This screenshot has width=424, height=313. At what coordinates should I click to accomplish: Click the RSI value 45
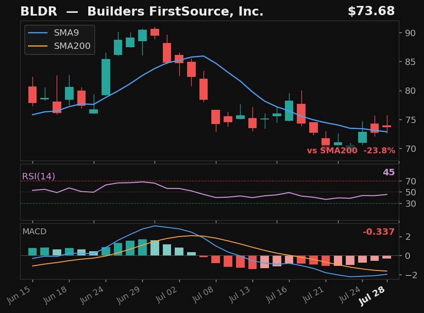point(389,173)
